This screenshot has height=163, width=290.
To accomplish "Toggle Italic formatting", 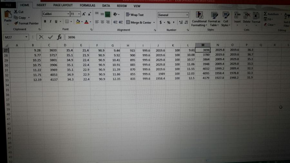I will (x=50, y=22).
